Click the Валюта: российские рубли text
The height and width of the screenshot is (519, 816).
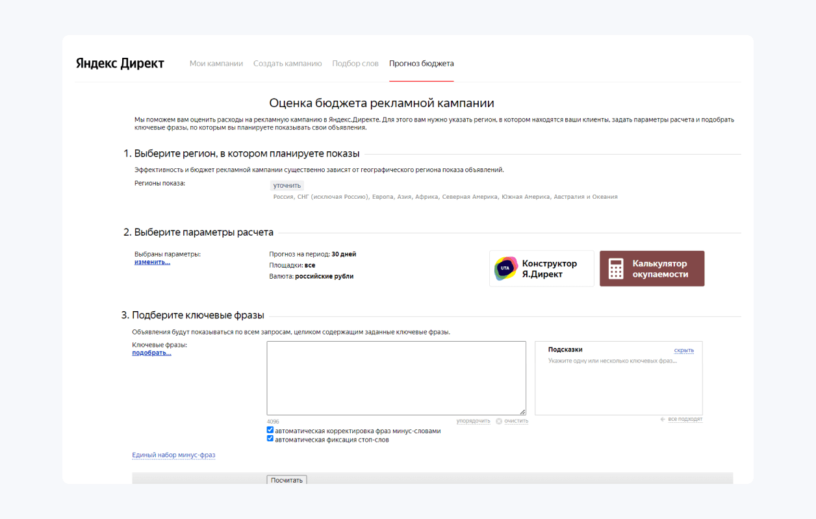[311, 276]
